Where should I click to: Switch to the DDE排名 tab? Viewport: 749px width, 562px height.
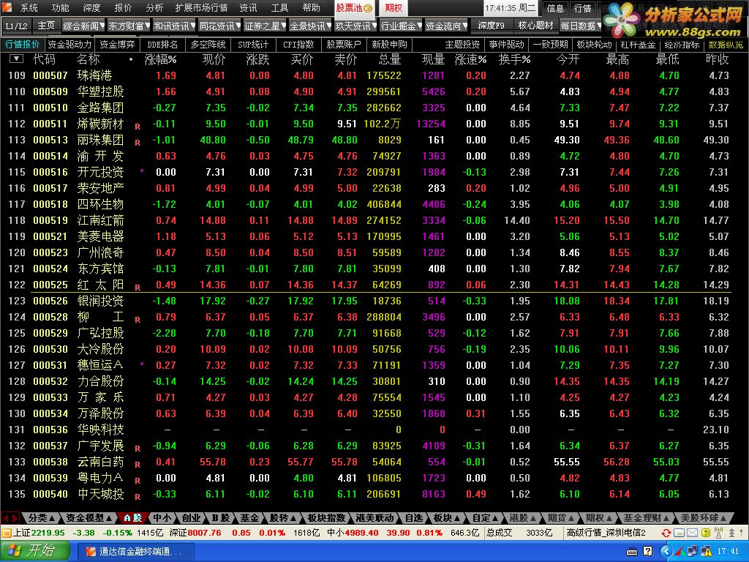pyautogui.click(x=162, y=45)
